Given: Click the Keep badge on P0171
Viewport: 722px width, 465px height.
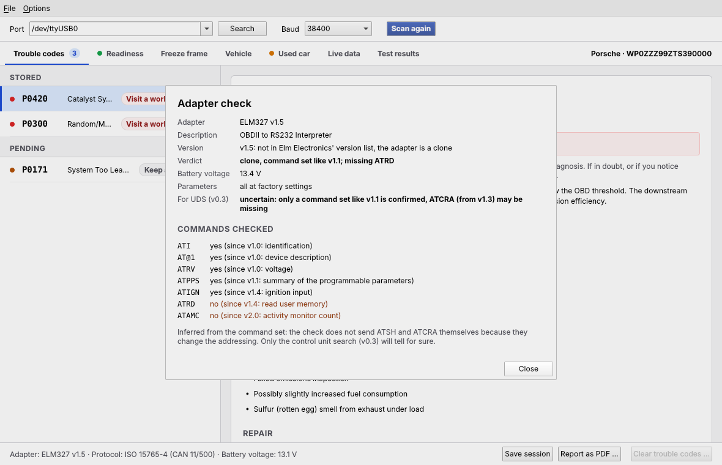Looking at the screenshot, I should point(152,170).
